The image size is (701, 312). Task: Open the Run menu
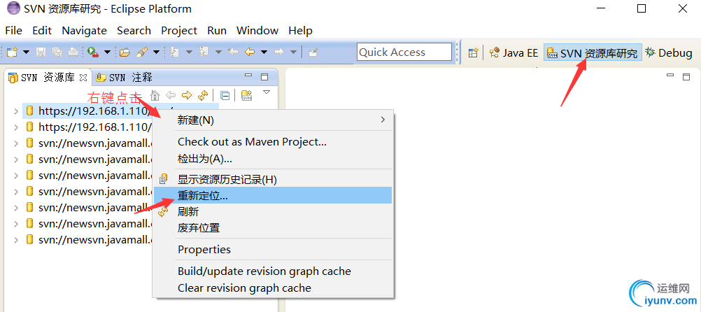[217, 30]
